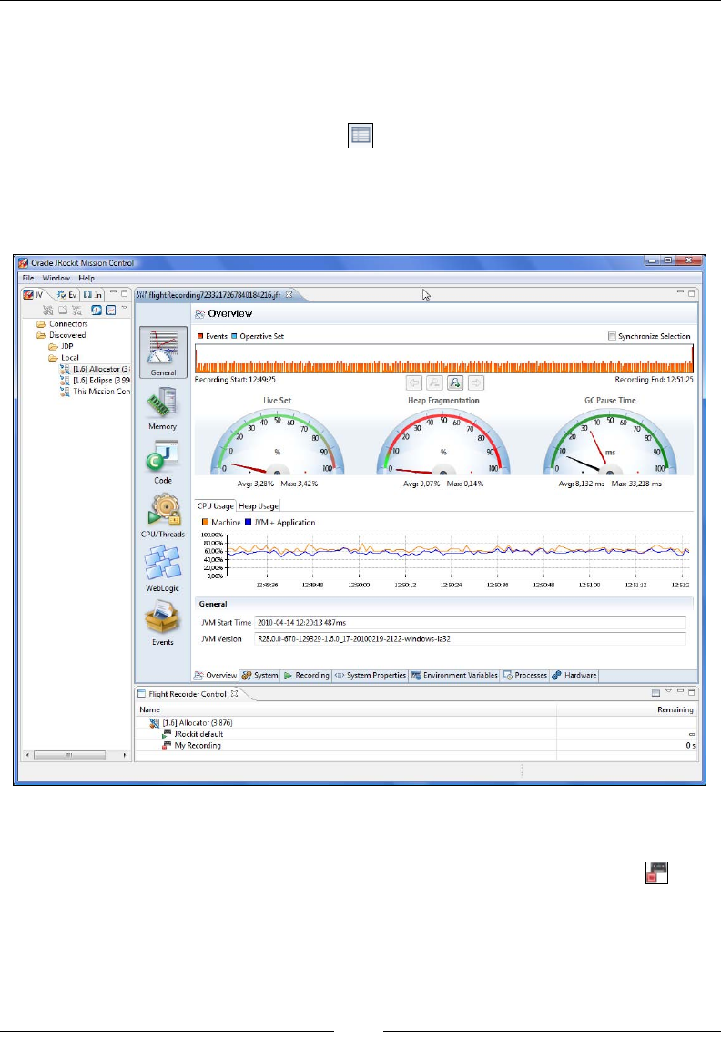Maximize the JVM Browser panel
Image resolution: width=721 pixels, height=1040 pixels.
coord(124,292)
